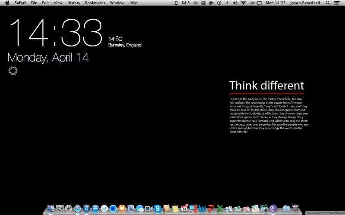Open iBooks orange book icon in Dock
The image size is (345, 215).
122,208
